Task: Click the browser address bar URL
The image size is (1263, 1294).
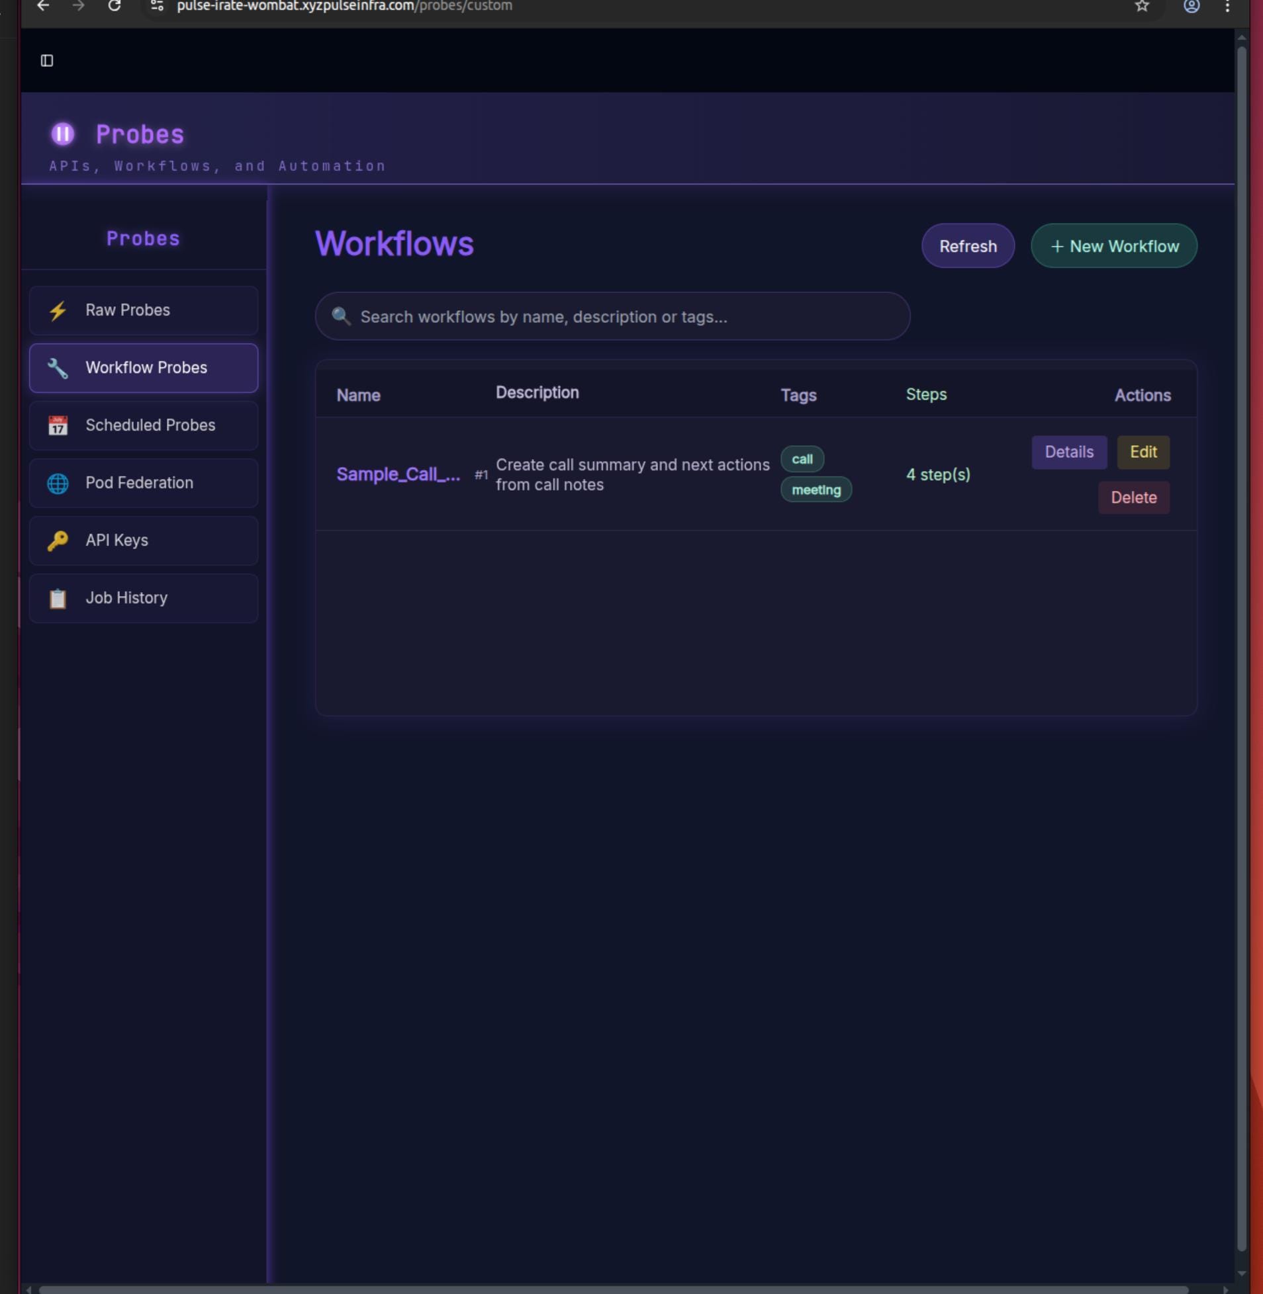Action: pyautogui.click(x=344, y=6)
